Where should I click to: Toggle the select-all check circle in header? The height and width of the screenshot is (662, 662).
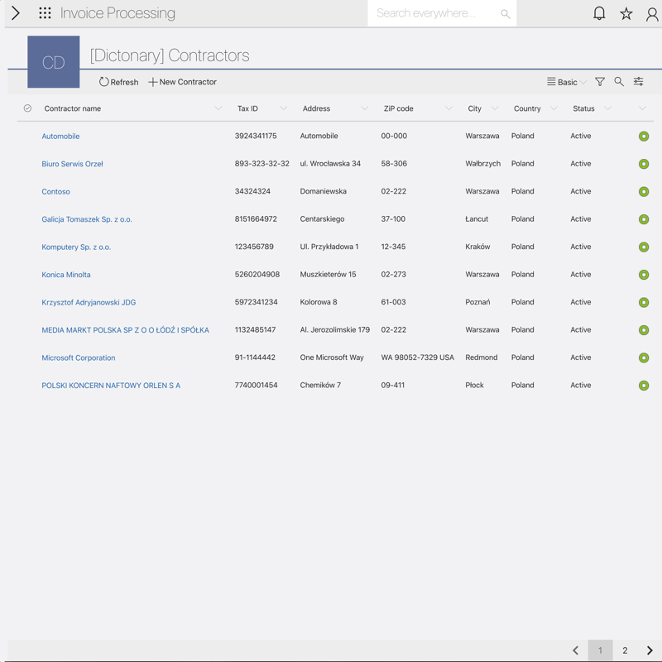[27, 108]
